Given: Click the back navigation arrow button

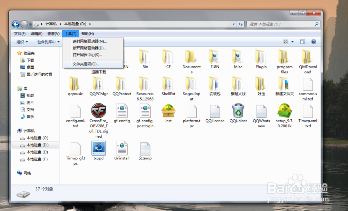Looking at the screenshot, I should pyautogui.click(x=16, y=24).
